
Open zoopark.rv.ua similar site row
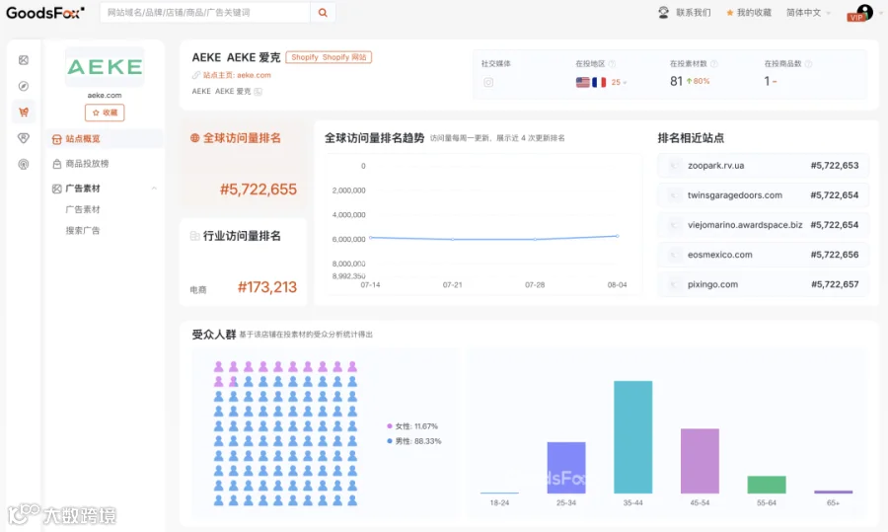tap(763, 166)
